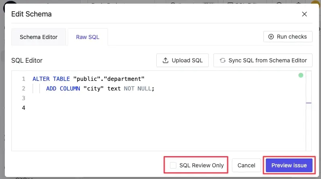This screenshot has height=179, width=321.
Task: Place cursor on the "city" column name
Action: 93,88
